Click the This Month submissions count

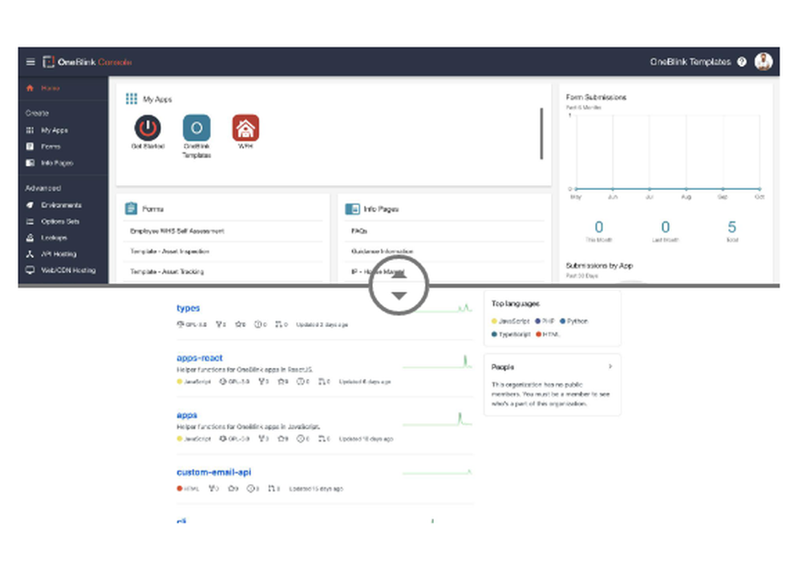pos(599,227)
